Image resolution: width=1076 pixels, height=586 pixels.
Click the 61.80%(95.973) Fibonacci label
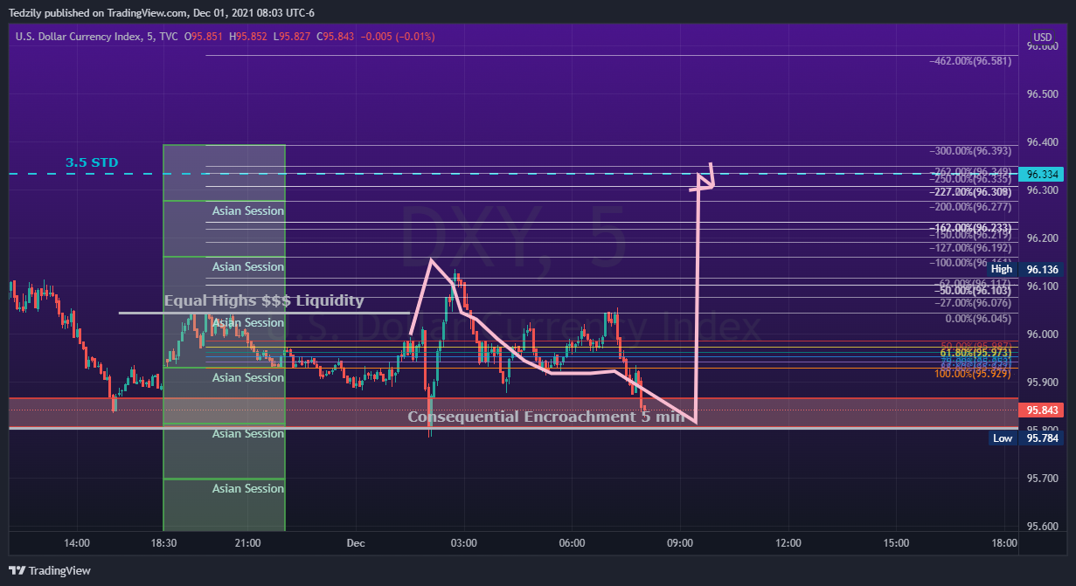(x=975, y=352)
